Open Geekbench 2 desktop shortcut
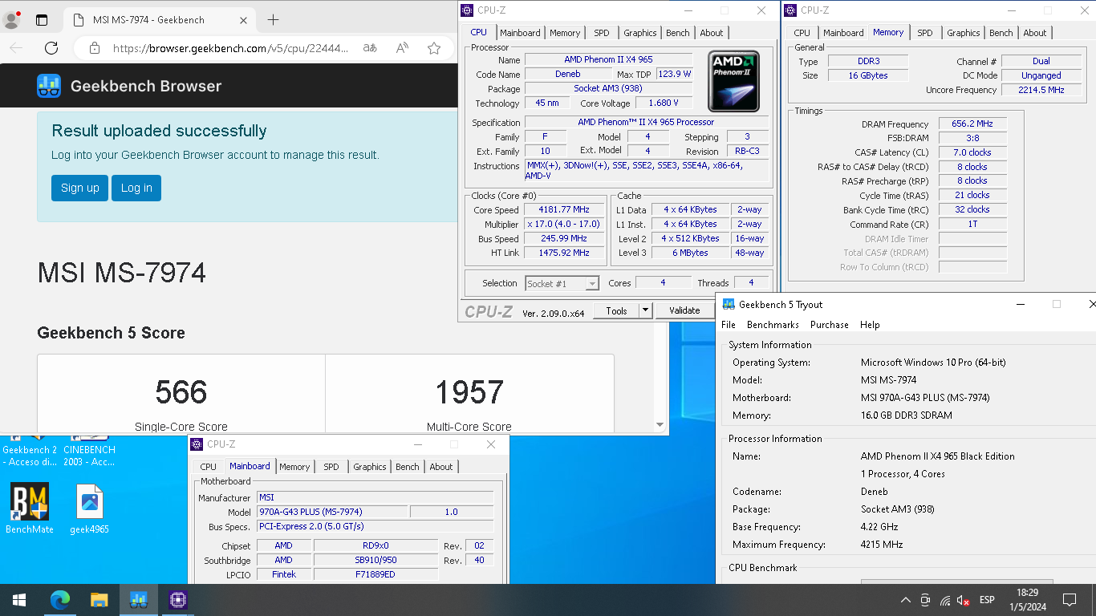 tap(30, 451)
